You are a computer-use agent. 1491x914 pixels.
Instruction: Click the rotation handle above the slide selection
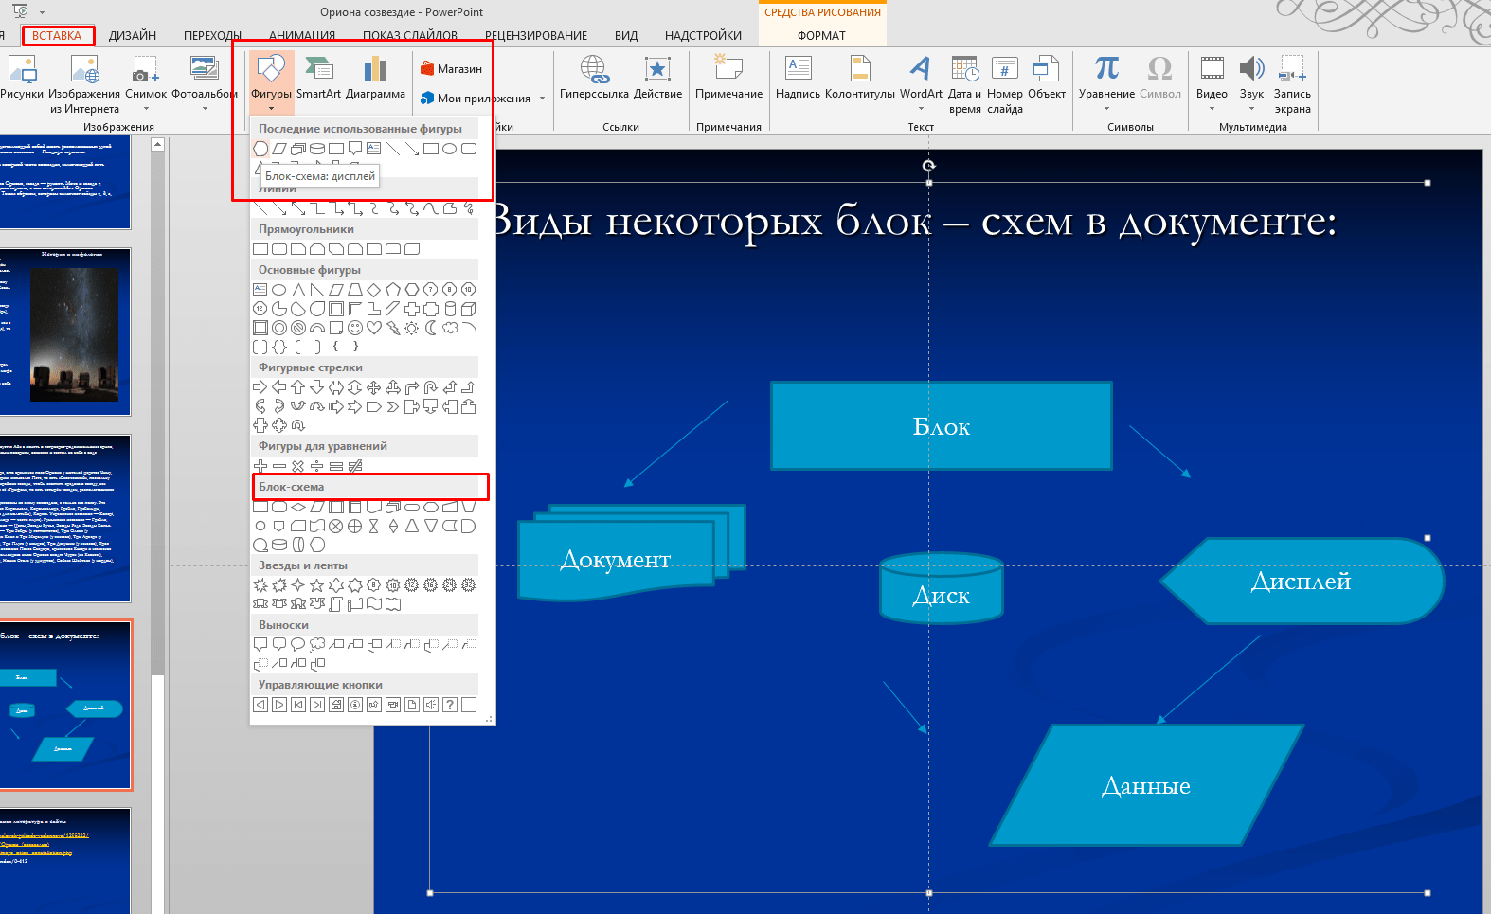pyautogui.click(x=929, y=166)
